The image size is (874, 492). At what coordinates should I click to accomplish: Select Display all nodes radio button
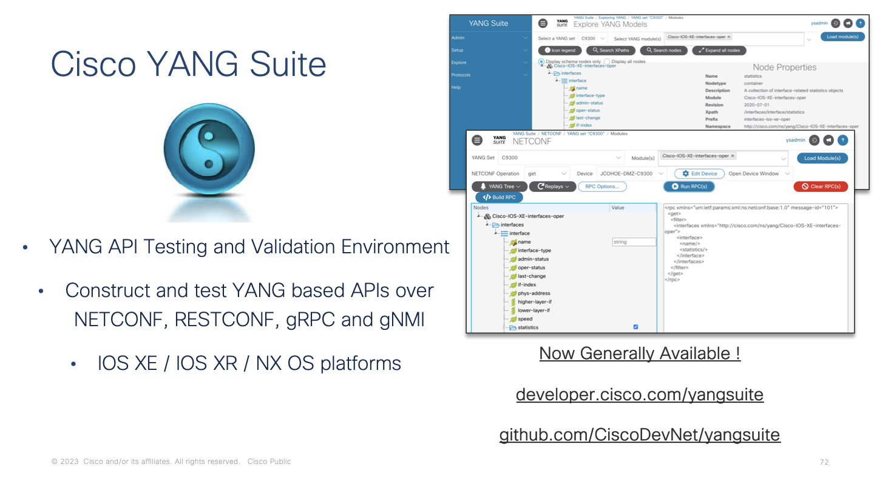pos(607,61)
